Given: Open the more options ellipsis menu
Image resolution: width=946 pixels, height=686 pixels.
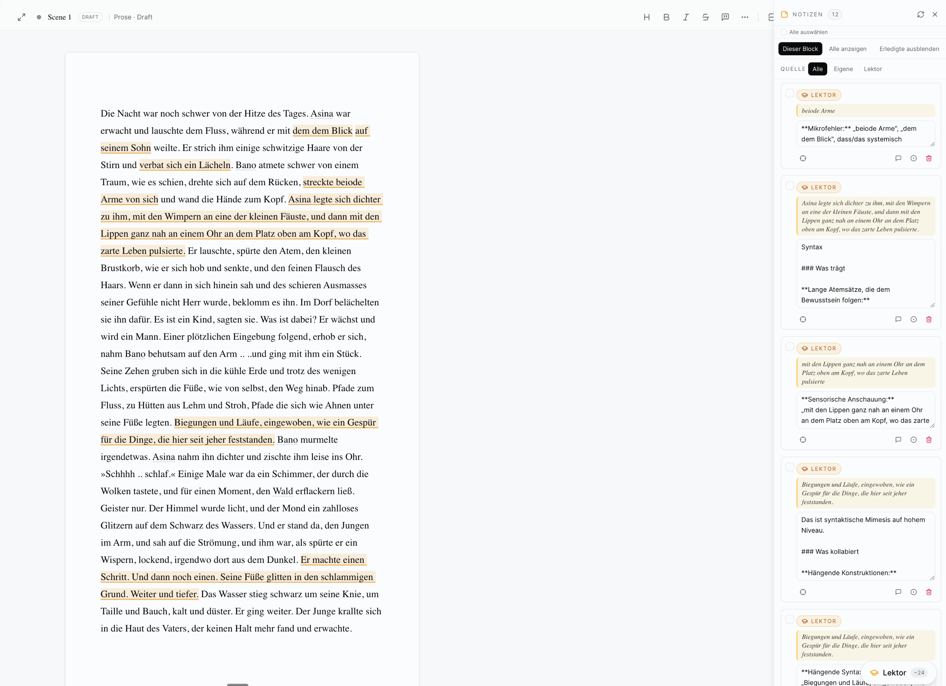Looking at the screenshot, I should 745,17.
